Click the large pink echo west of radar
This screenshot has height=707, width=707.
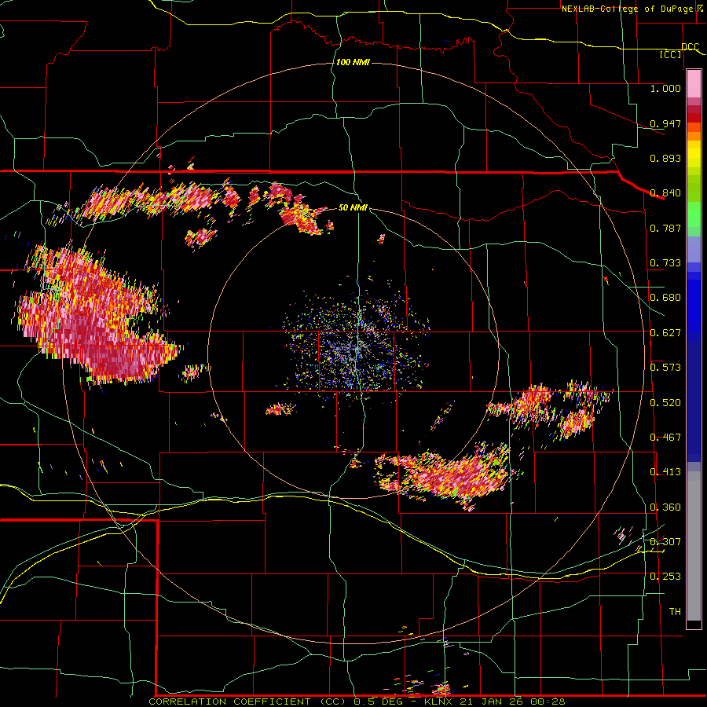95,316
